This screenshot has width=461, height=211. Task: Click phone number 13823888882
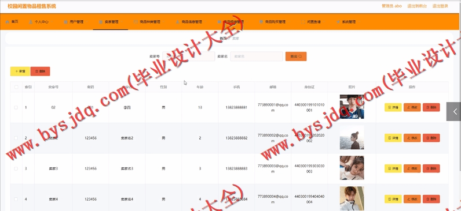tap(236, 138)
